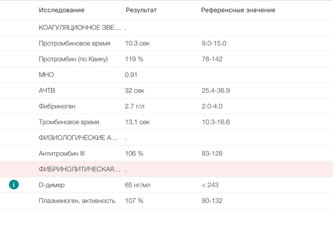This screenshot has height=230, width=333.
Task: Click the 0.91 МНО result value
Action: 131,75
